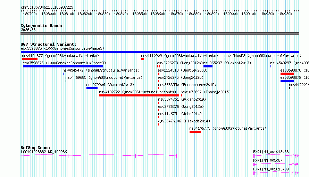Open the FXR1|NM_005087 gene label
309x177 pixels.
pyautogui.click(x=268, y=160)
